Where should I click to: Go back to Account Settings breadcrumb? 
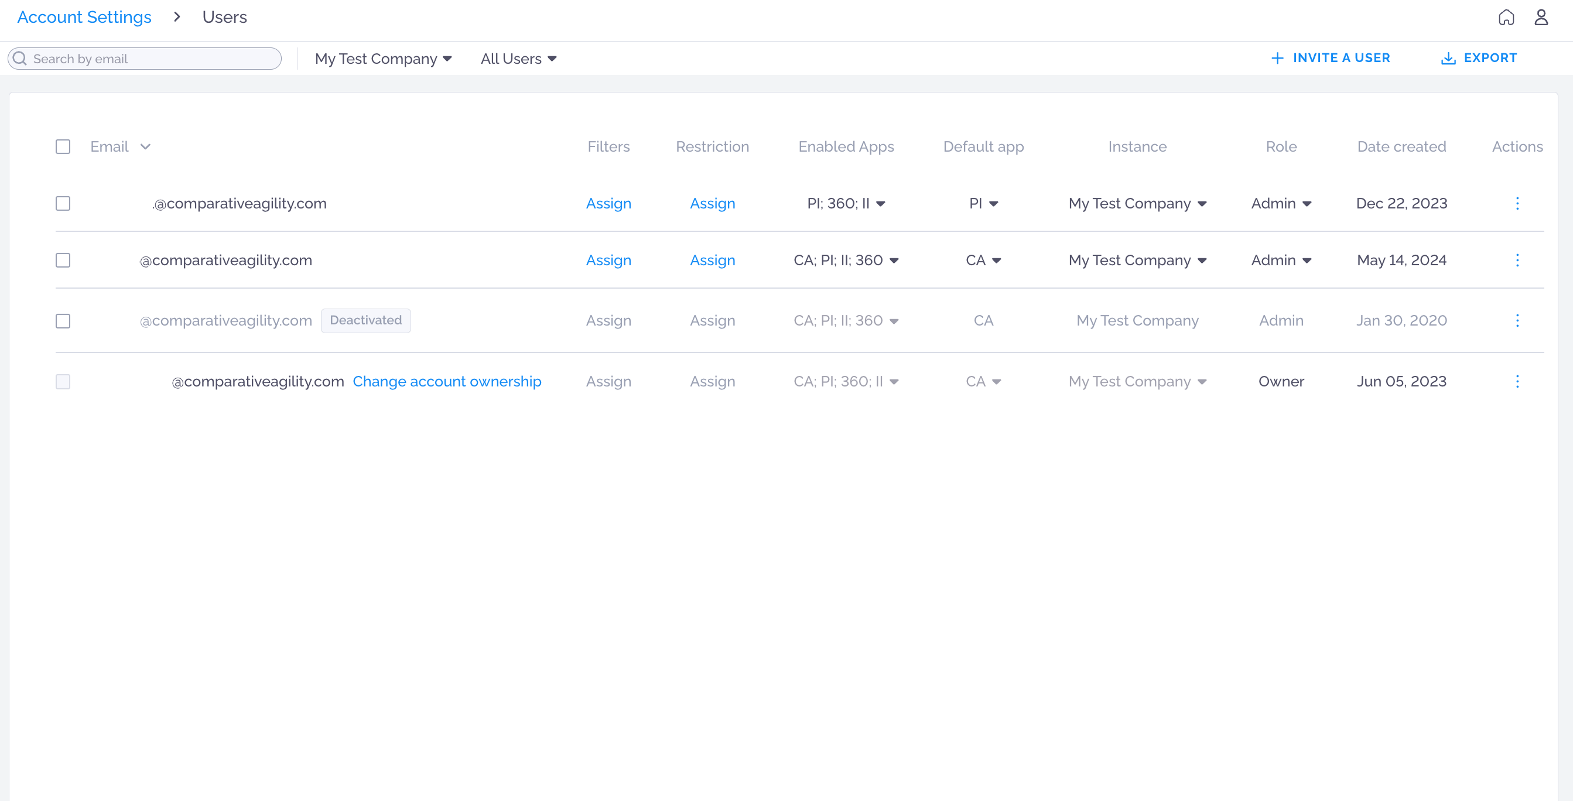point(84,17)
